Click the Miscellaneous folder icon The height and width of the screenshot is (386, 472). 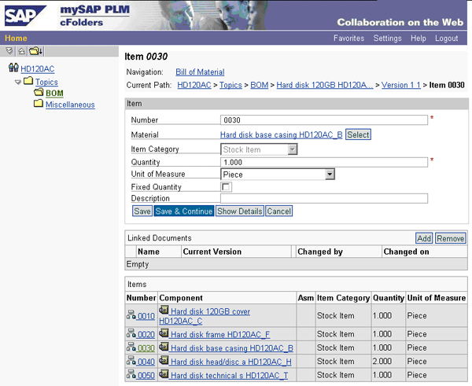point(39,105)
